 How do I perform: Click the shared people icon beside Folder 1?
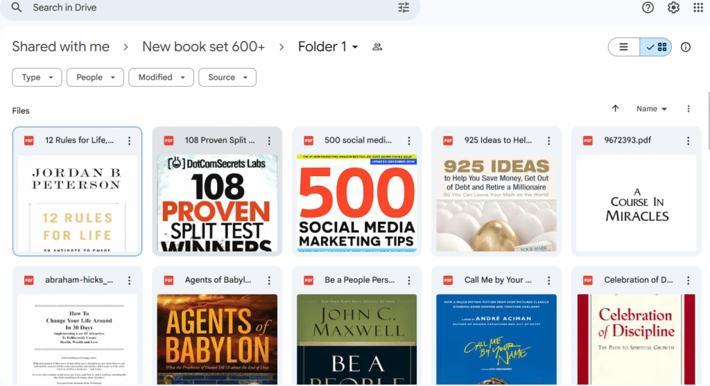[x=377, y=47]
